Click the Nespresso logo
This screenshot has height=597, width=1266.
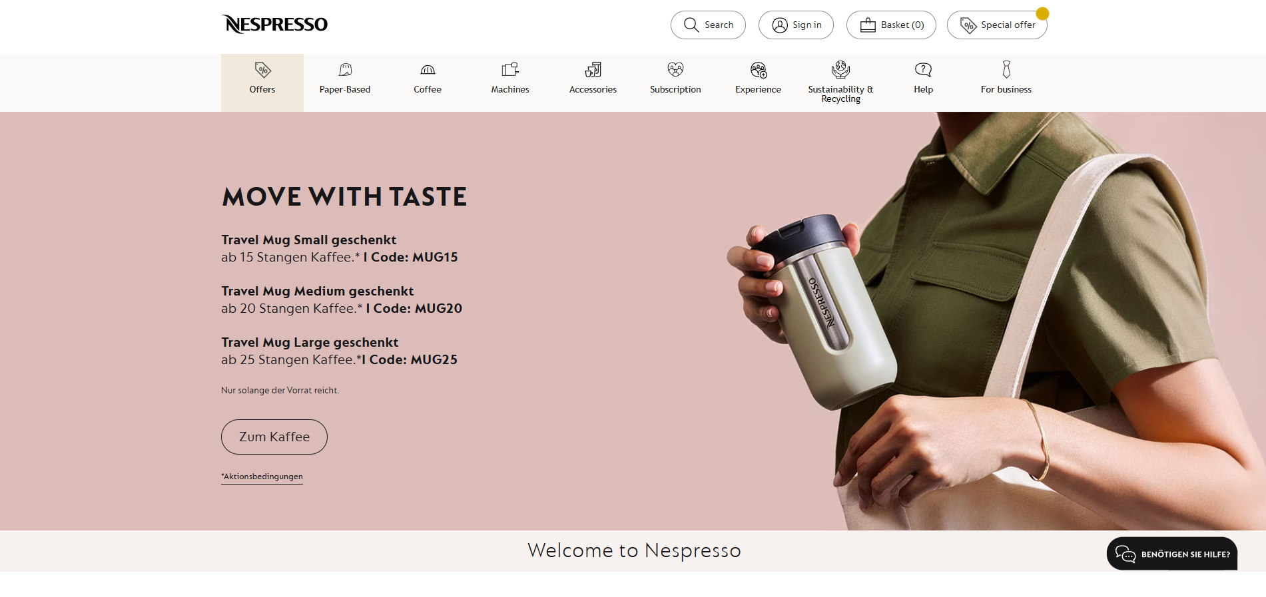pos(274,25)
